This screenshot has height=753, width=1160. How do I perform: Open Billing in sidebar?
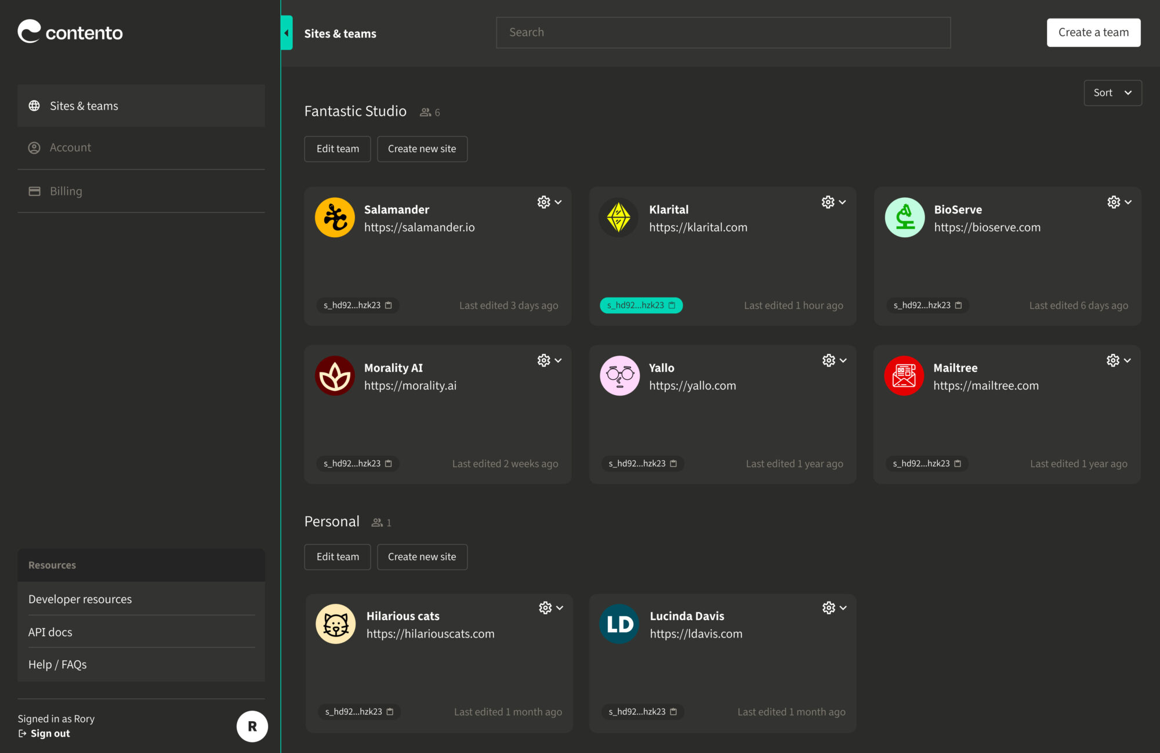pos(66,191)
